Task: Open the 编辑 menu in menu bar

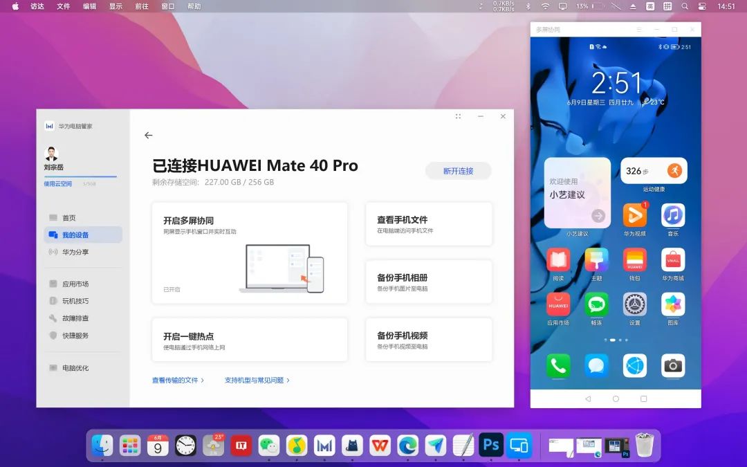Action: coord(89,6)
